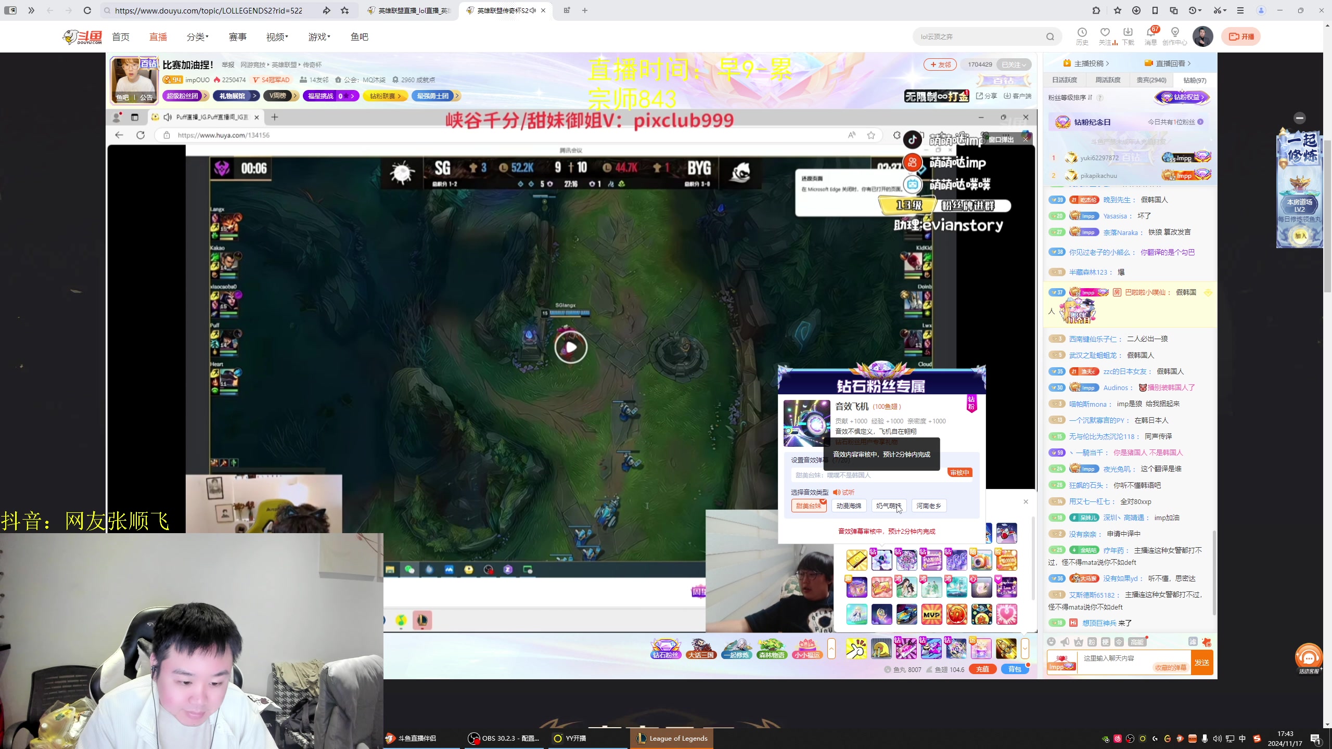The width and height of the screenshot is (1332, 749).
Task: Open the 钻石粉丝 activity icon
Action: coord(666,649)
